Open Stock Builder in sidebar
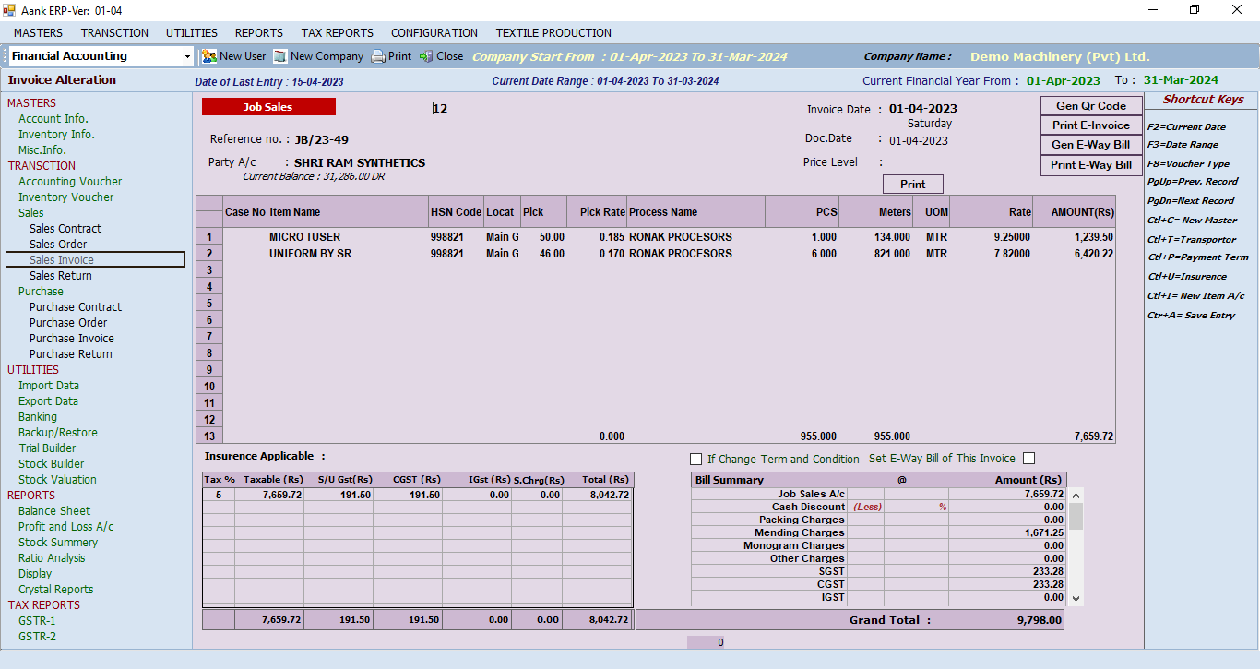Screen dimensions: 1260x669 coord(51,464)
